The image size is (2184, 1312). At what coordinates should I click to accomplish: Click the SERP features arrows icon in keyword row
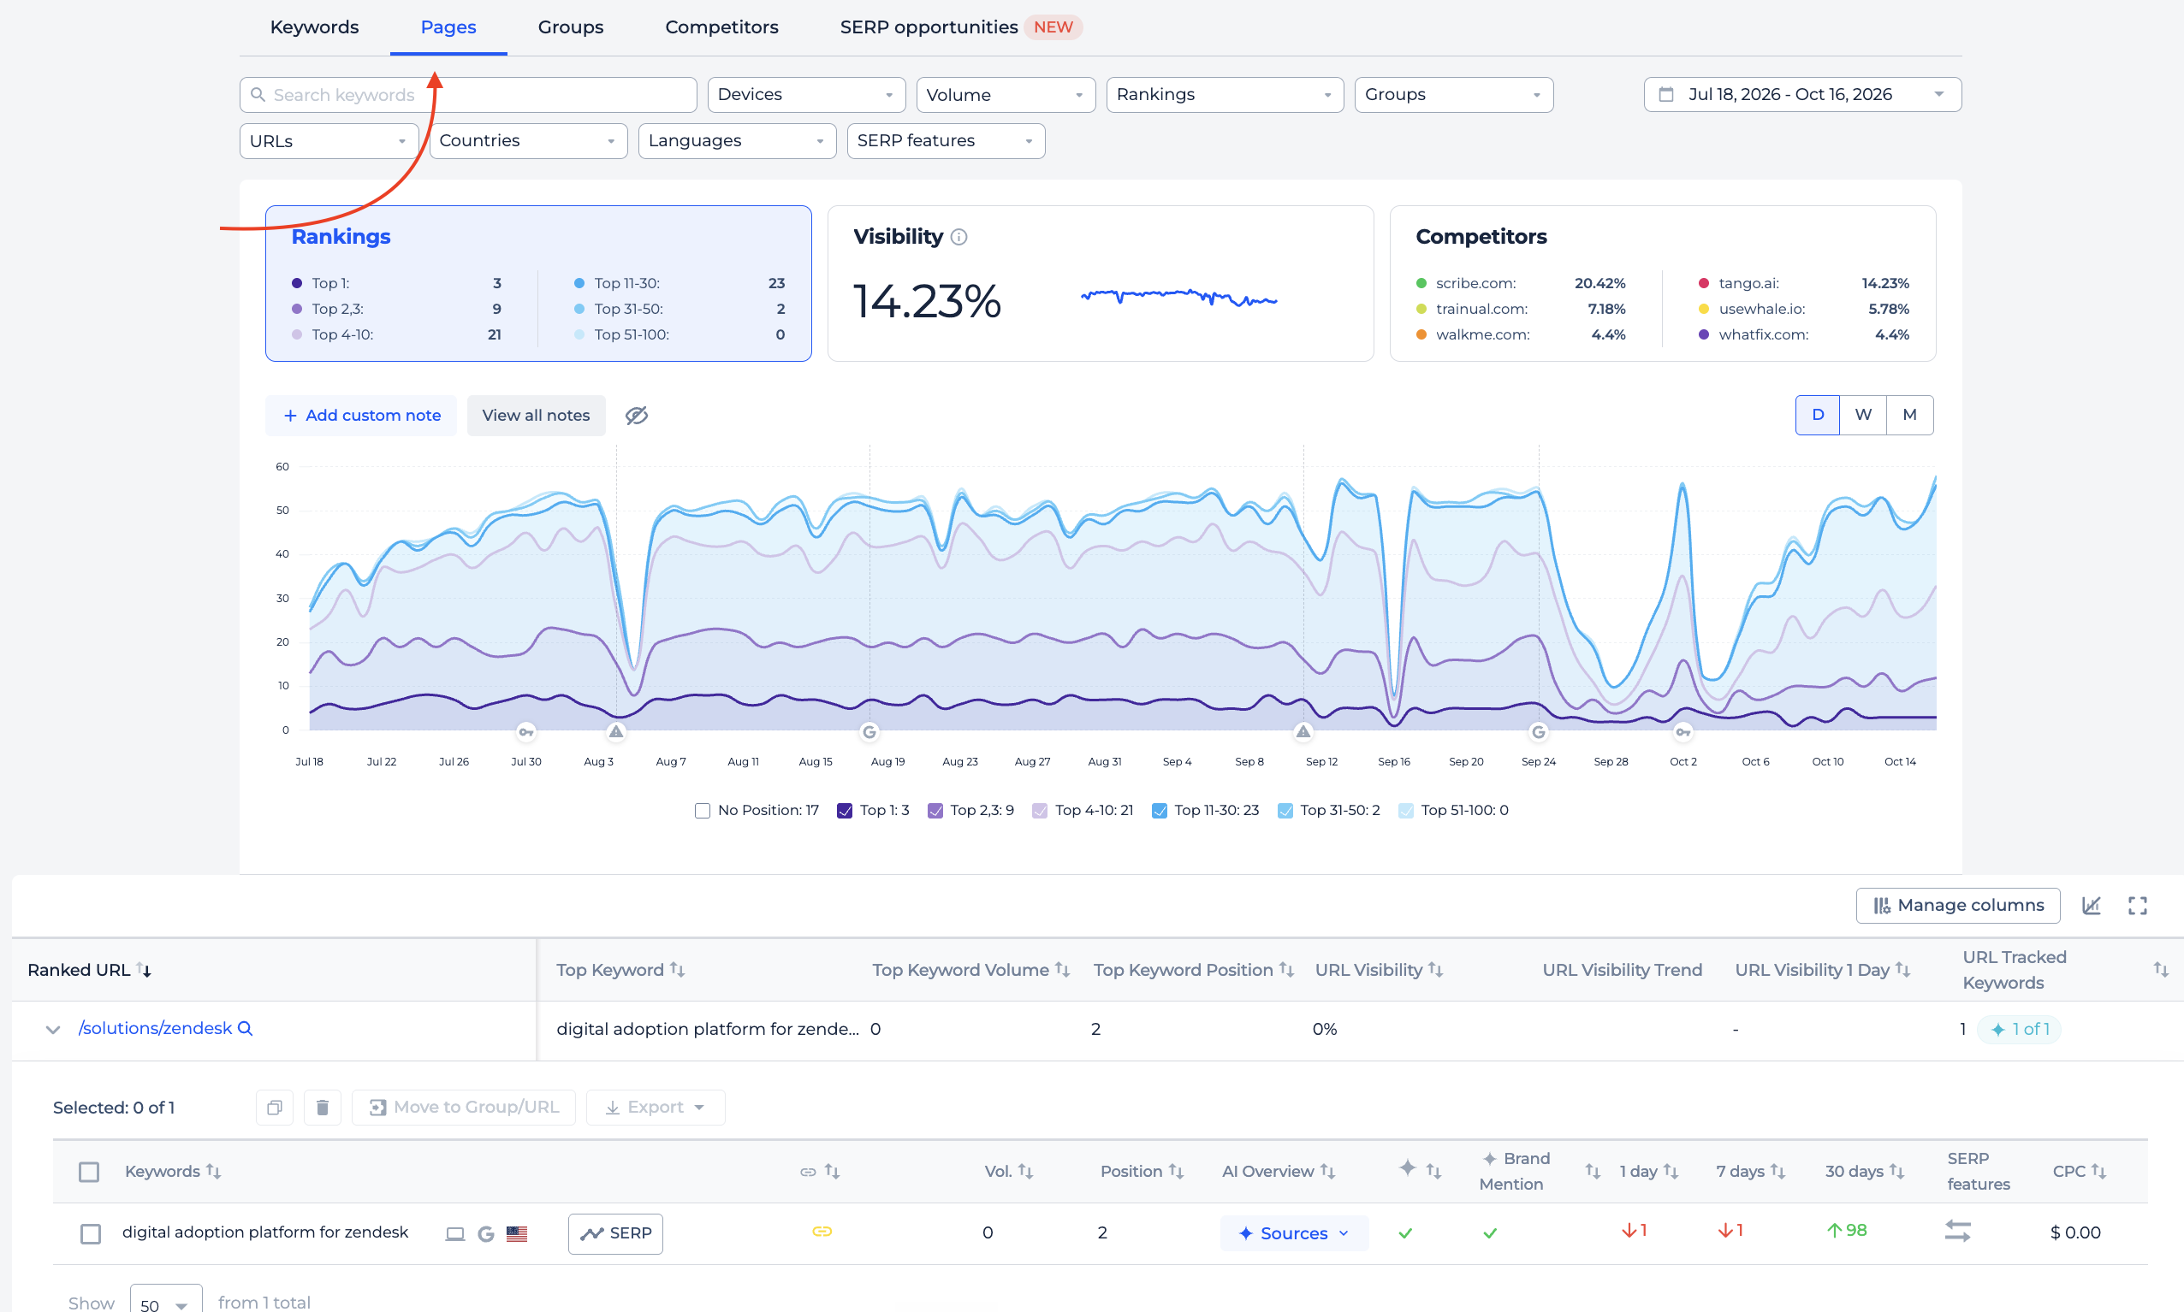point(1957,1231)
